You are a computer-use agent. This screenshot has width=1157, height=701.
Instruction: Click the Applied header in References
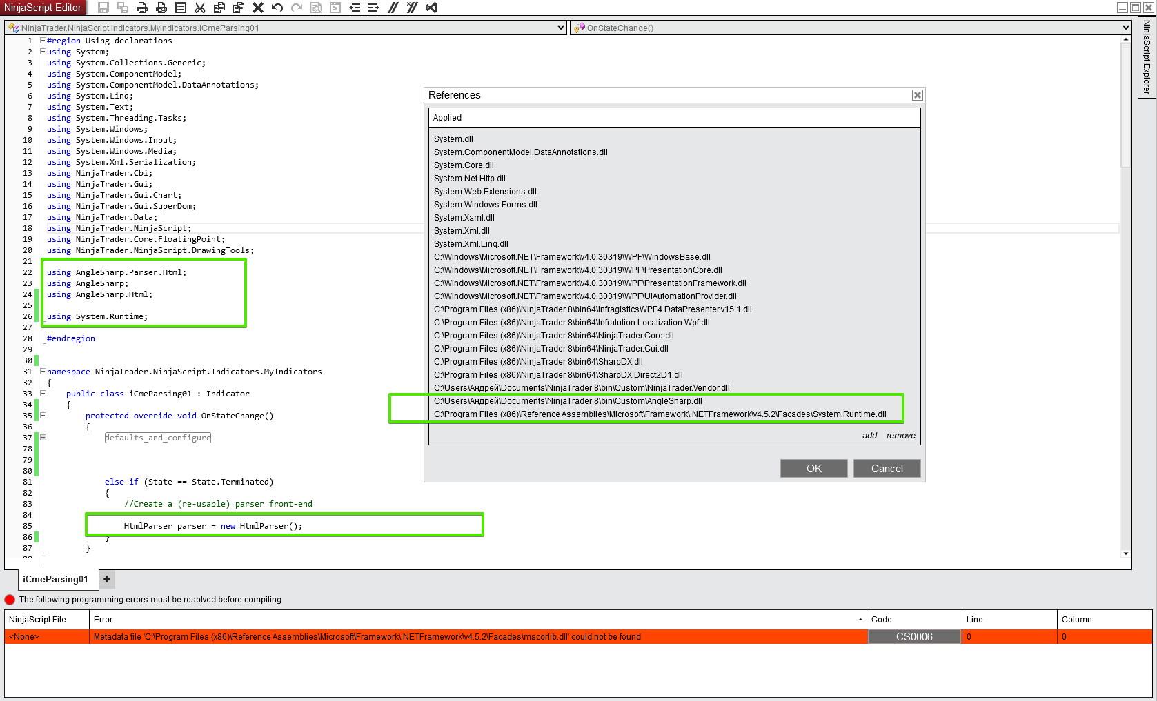[675, 118]
